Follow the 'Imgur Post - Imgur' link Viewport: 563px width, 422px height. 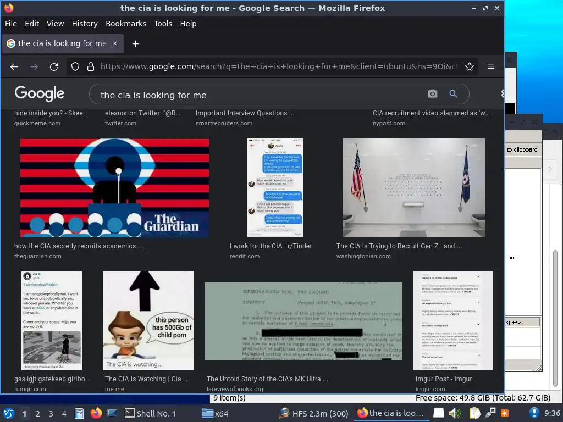[x=444, y=379]
